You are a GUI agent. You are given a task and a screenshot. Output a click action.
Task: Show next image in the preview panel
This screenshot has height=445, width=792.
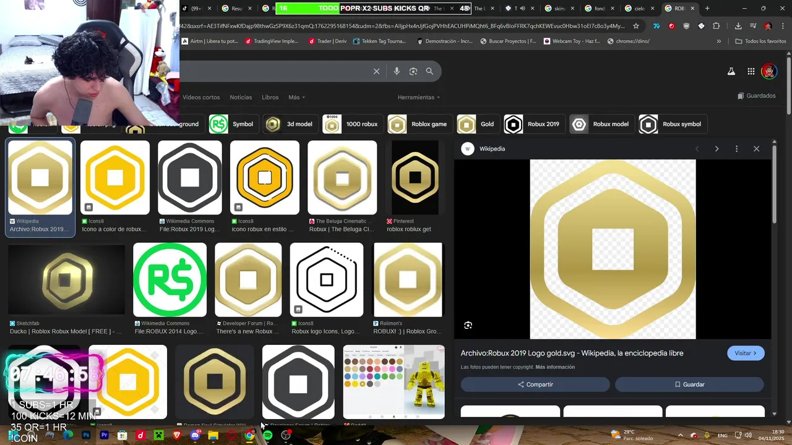point(717,149)
